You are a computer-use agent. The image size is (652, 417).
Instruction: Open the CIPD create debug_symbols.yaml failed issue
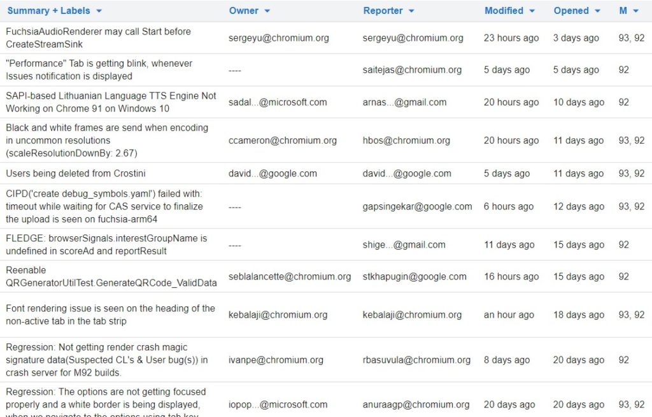(x=104, y=206)
